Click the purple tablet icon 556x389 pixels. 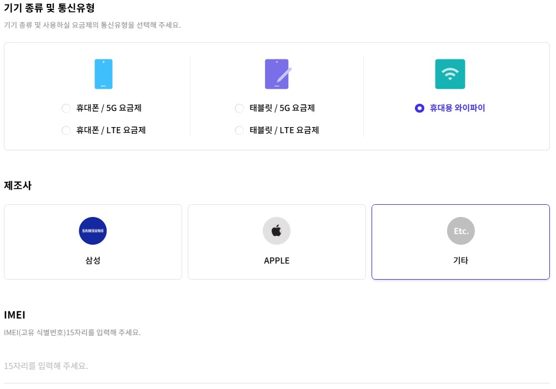[x=276, y=74]
